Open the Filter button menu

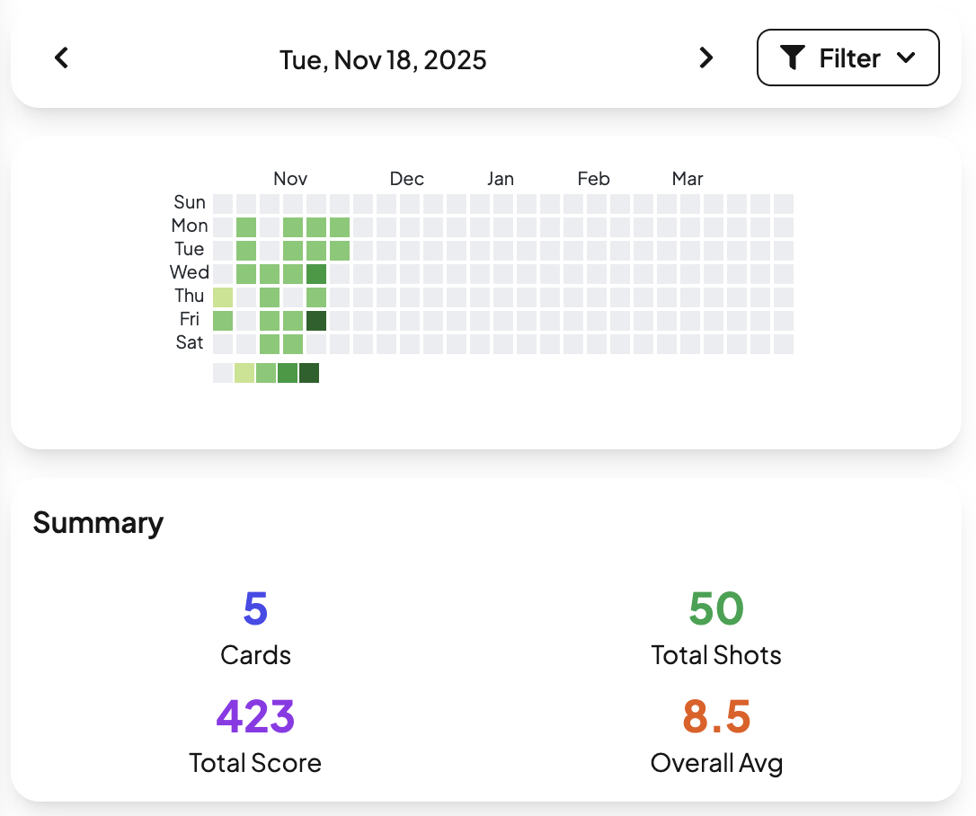point(847,58)
